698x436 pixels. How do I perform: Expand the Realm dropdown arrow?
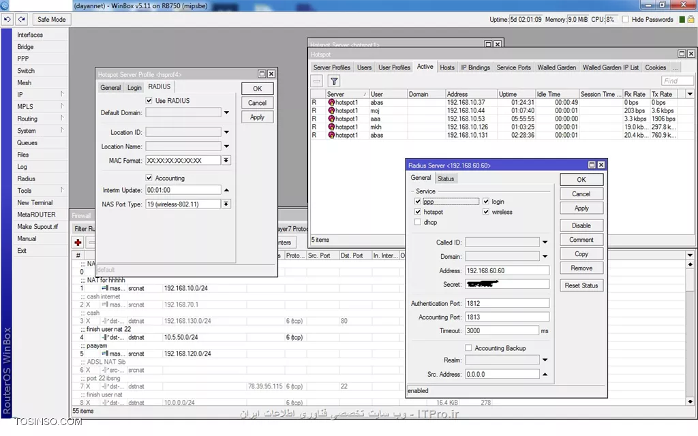coord(545,360)
